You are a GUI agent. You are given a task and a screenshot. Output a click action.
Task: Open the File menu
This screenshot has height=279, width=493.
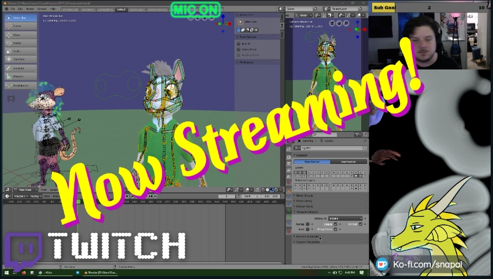[13, 9]
